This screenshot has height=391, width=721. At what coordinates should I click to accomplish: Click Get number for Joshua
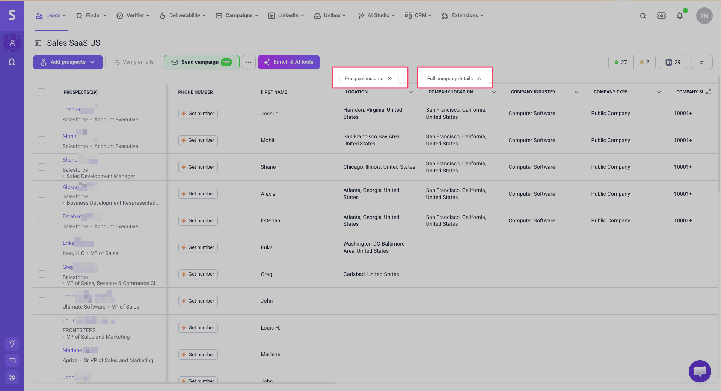click(x=198, y=114)
